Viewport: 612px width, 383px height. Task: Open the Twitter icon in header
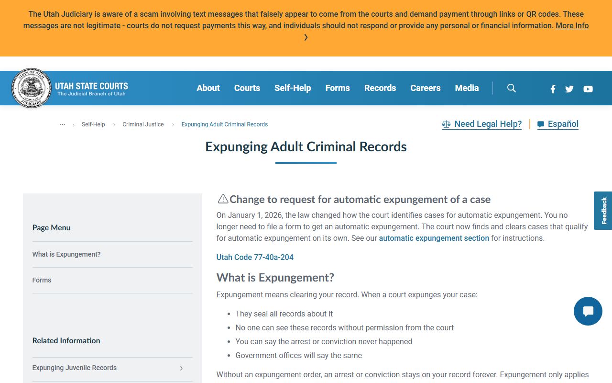coord(569,89)
